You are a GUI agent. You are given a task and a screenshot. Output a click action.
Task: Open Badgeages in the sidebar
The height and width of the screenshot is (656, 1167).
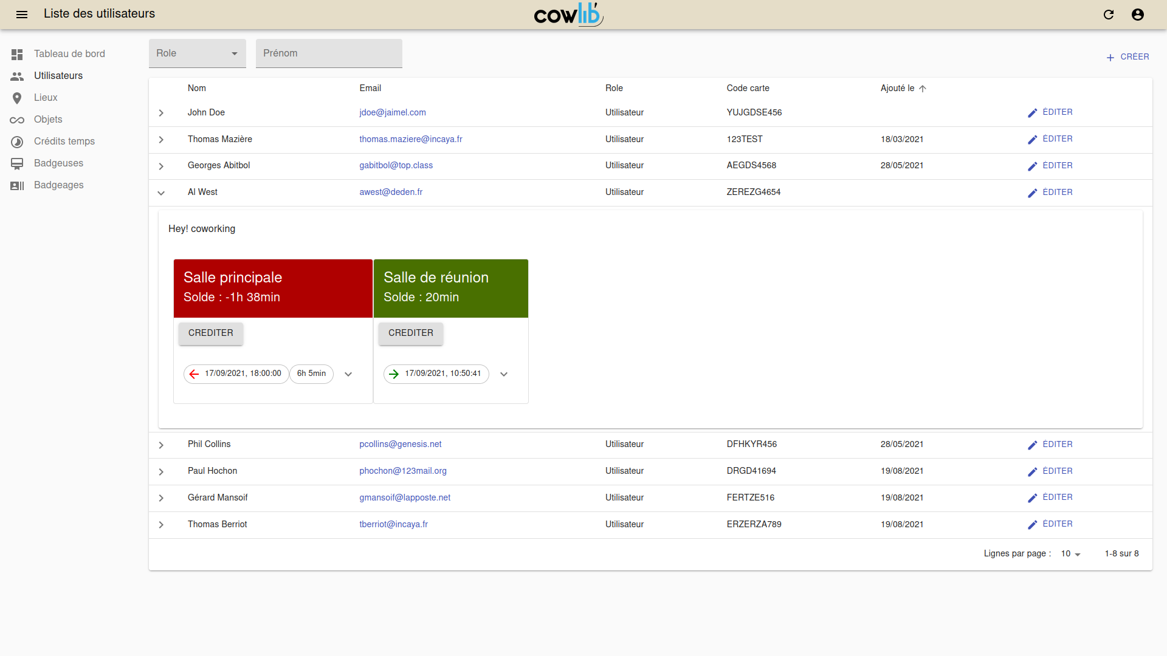pos(58,185)
